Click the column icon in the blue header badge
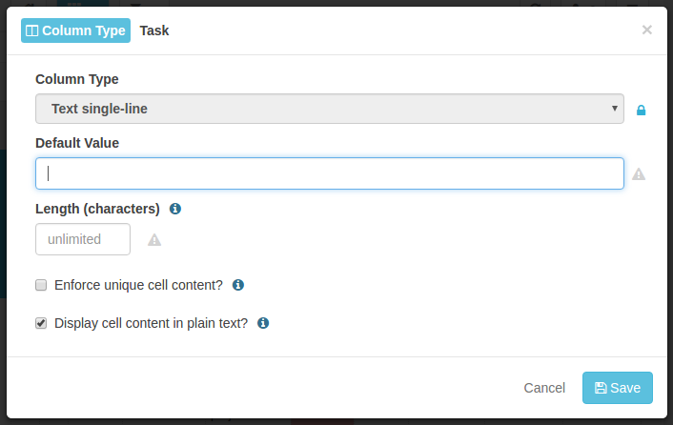673x425 pixels. tap(32, 30)
